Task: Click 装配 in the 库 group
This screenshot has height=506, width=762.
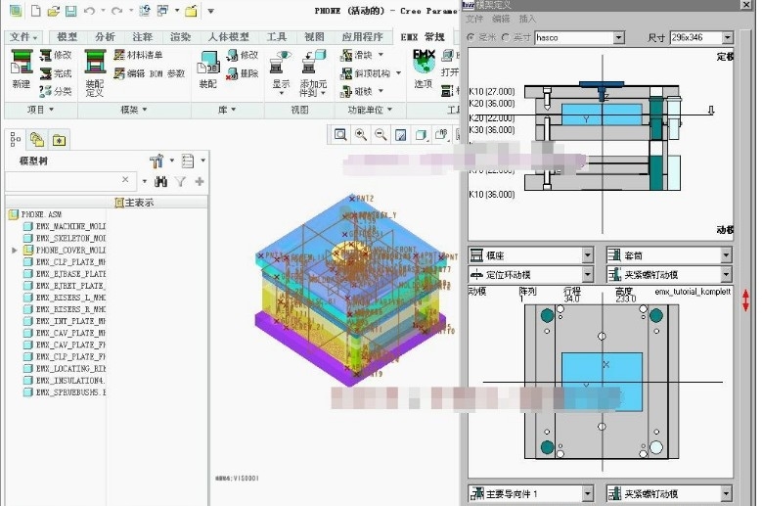Action: (208, 70)
